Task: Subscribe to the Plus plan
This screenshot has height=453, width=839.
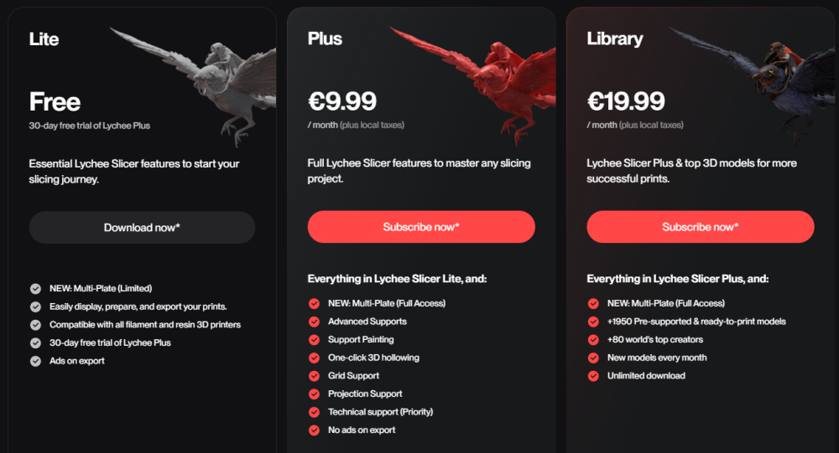Action: pos(421,227)
